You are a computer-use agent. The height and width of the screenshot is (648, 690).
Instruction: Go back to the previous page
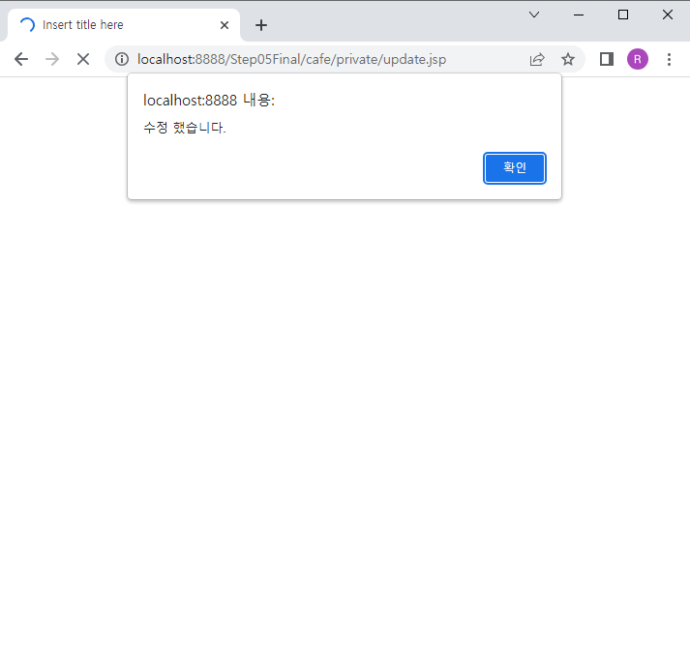(21, 59)
